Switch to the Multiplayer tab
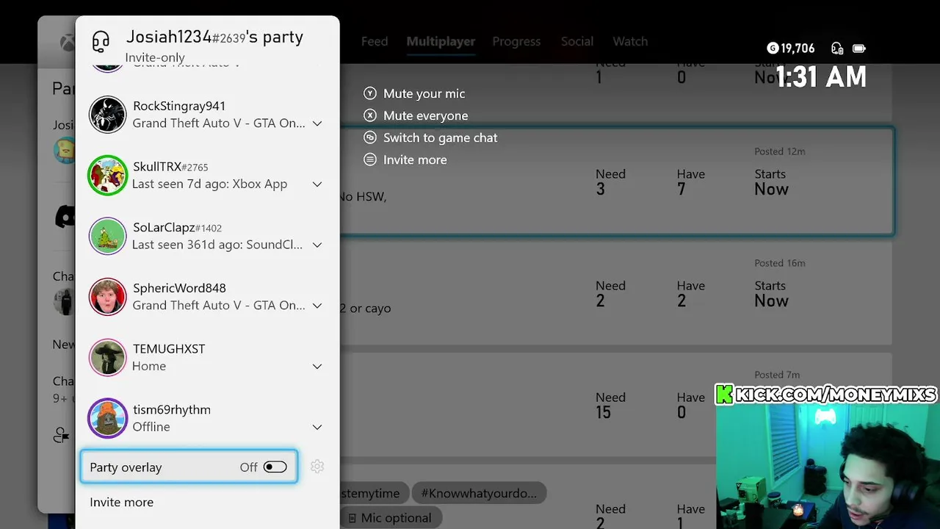This screenshot has width=940, height=529. coord(441,41)
